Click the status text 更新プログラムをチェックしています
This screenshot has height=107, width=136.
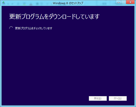coord(34,28)
